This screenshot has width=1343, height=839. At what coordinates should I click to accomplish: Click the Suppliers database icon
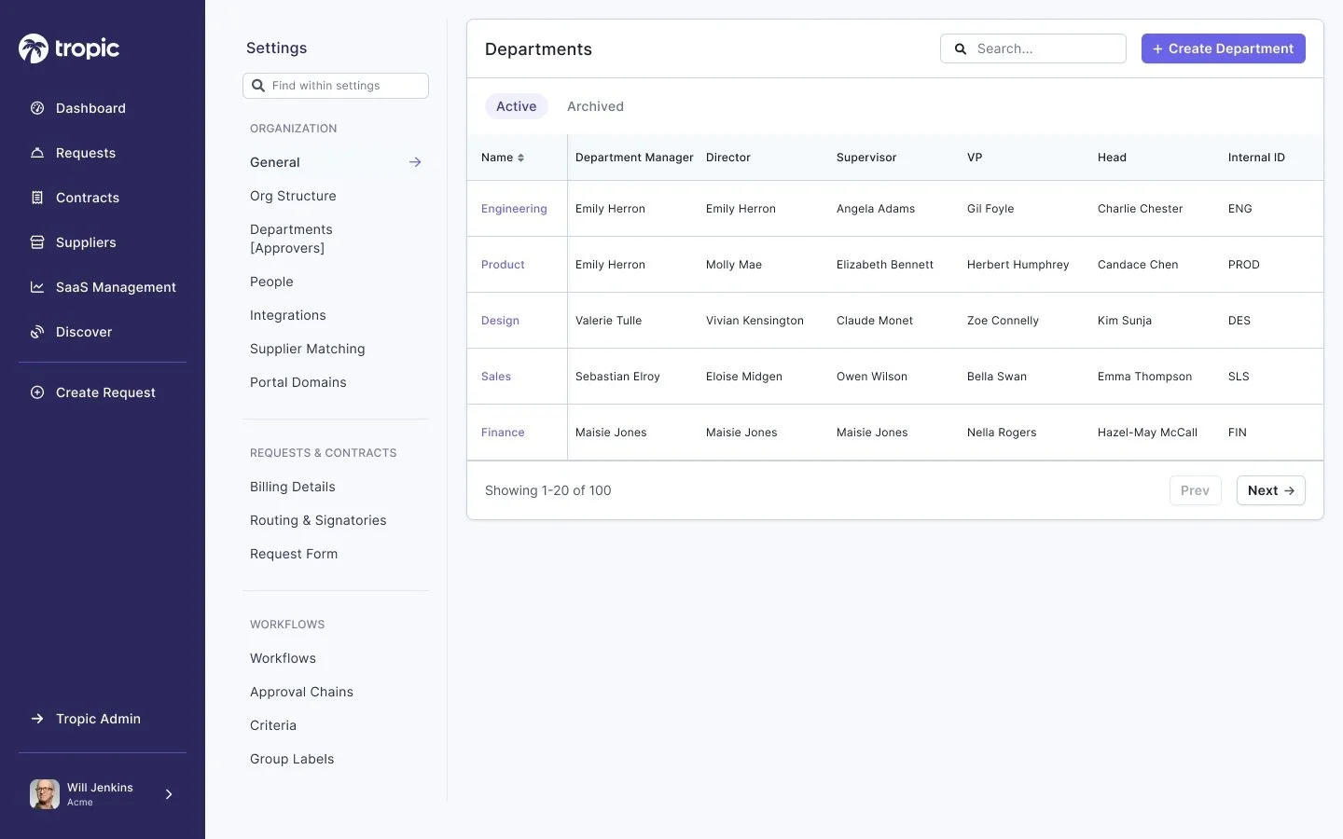click(37, 242)
